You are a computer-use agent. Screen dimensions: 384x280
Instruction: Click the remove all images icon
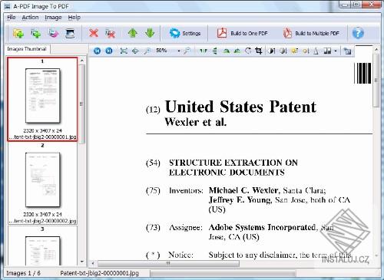(110, 33)
